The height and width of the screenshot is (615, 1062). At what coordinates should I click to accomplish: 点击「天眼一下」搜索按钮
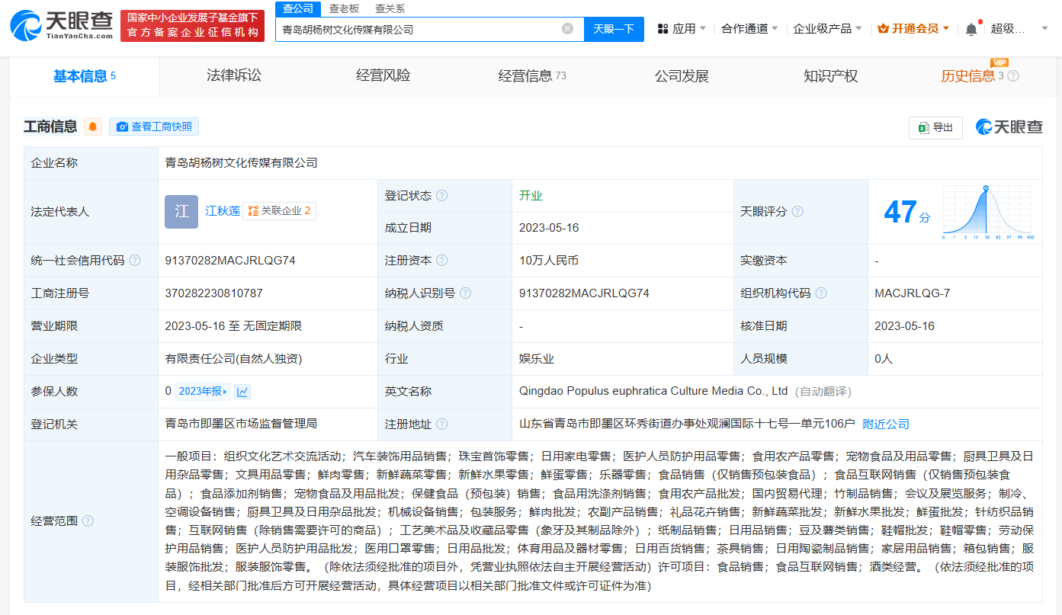[x=614, y=27]
